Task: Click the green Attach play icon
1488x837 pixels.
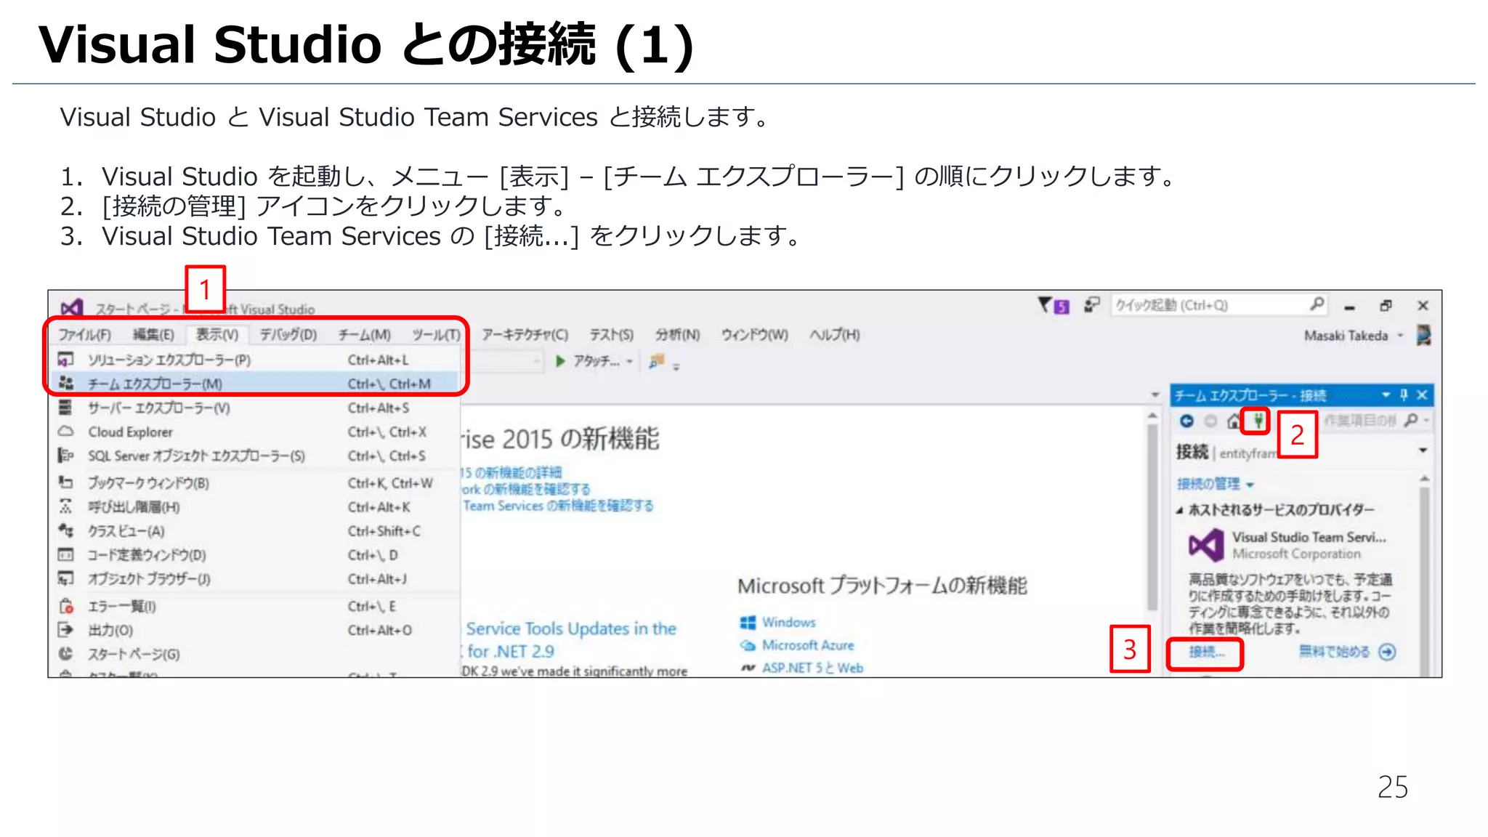Action: click(x=560, y=360)
